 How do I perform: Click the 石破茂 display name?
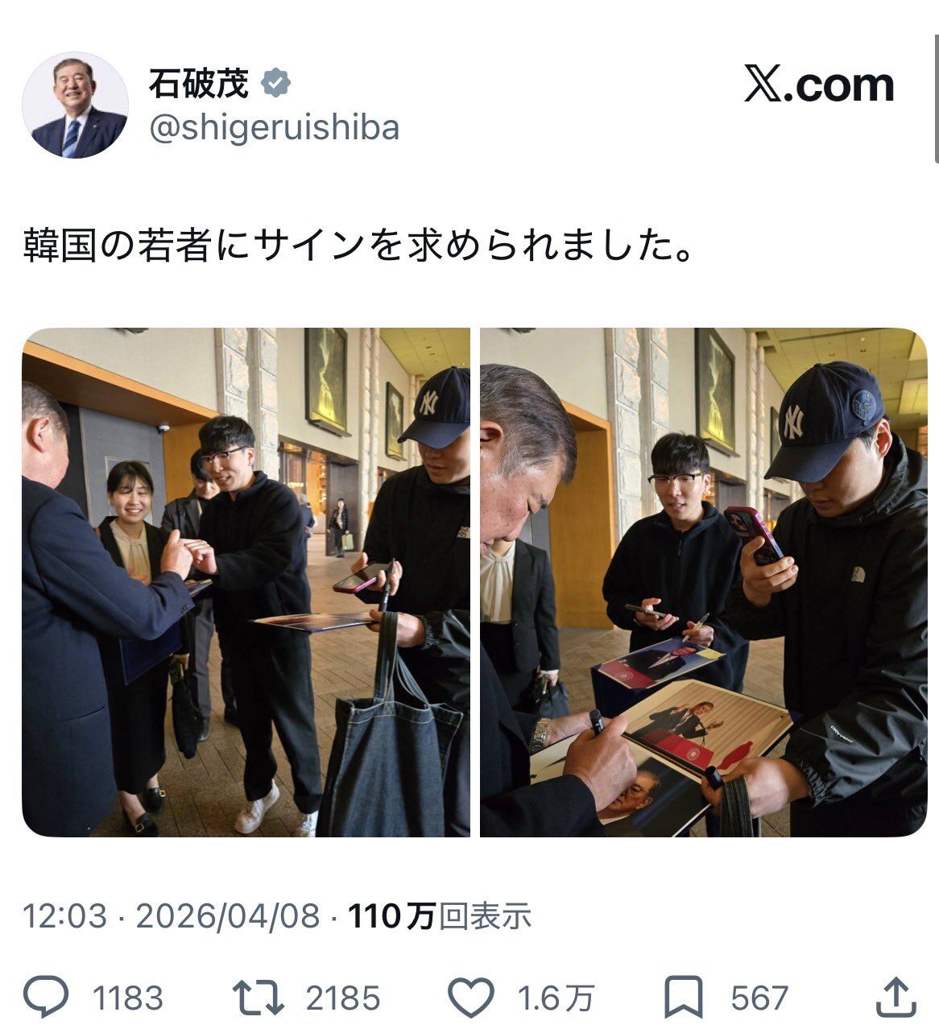(x=199, y=83)
